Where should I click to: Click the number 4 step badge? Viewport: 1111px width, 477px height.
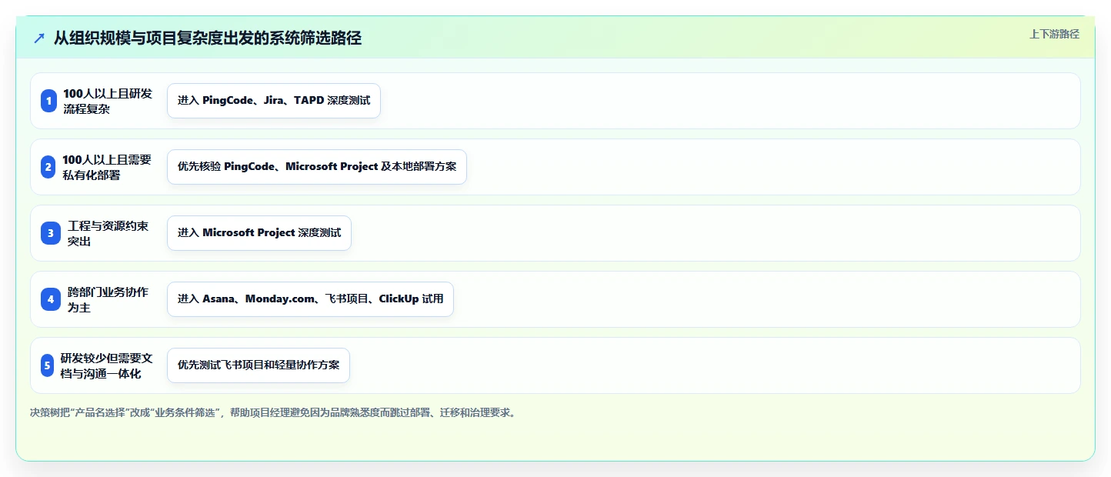tap(51, 299)
